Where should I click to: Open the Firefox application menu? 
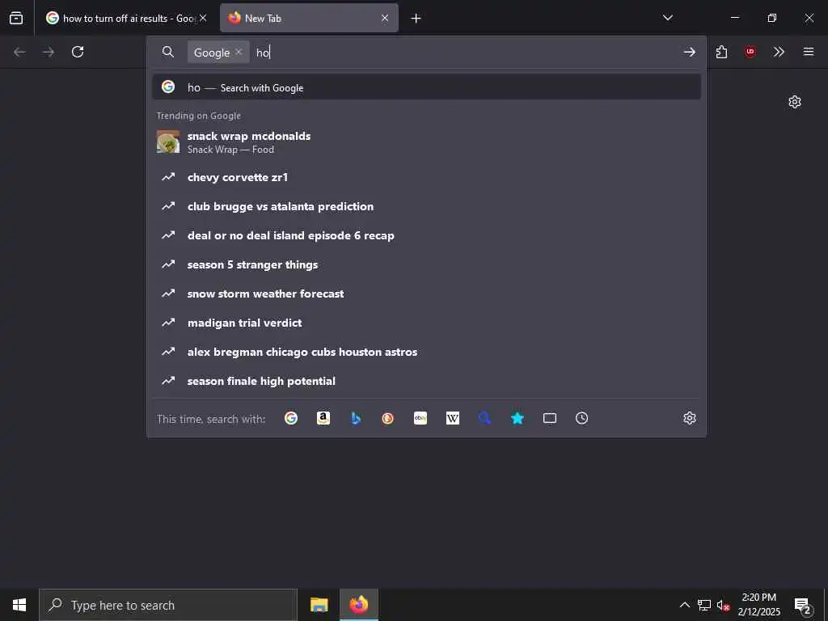[809, 52]
